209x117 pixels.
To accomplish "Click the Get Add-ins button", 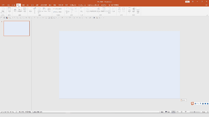I will [57, 9].
